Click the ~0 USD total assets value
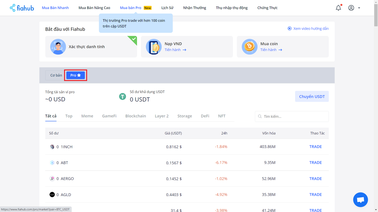 coord(55,99)
